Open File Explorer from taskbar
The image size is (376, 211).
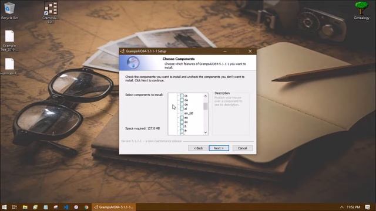25,207
